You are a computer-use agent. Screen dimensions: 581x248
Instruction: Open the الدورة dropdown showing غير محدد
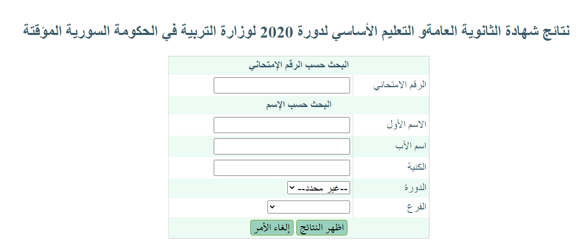[319, 188]
